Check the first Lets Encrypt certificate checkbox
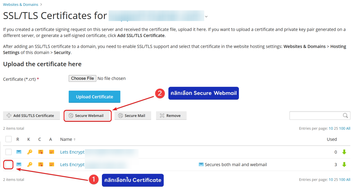Screen dimensions: 355x190 9,152
